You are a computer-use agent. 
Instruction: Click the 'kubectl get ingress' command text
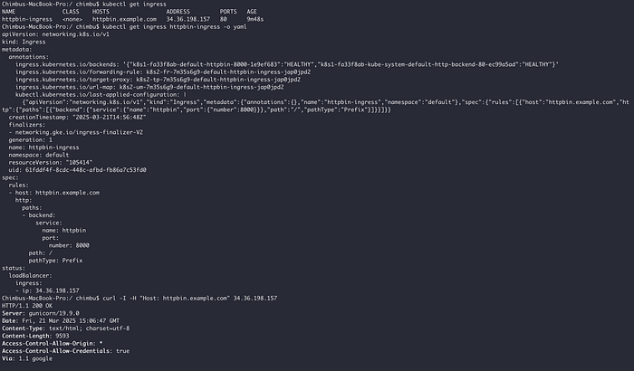[134, 4]
